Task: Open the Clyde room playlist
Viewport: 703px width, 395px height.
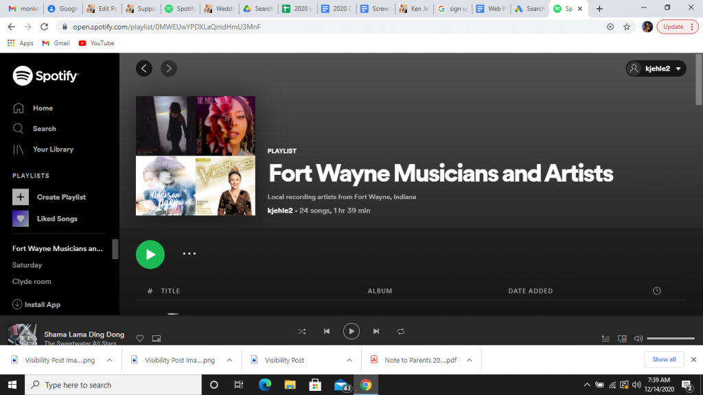Action: click(32, 282)
